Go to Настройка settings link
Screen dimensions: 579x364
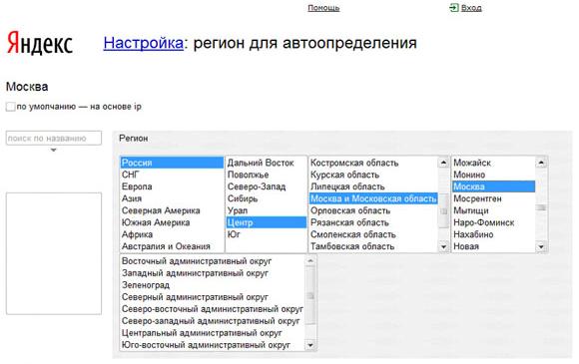pyautogui.click(x=144, y=43)
